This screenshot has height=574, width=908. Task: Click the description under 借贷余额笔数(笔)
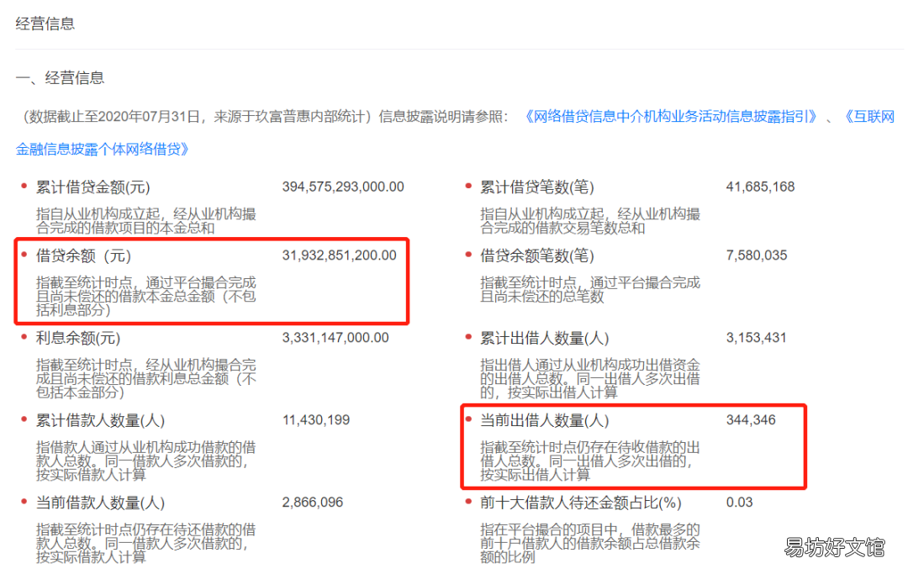click(x=590, y=289)
